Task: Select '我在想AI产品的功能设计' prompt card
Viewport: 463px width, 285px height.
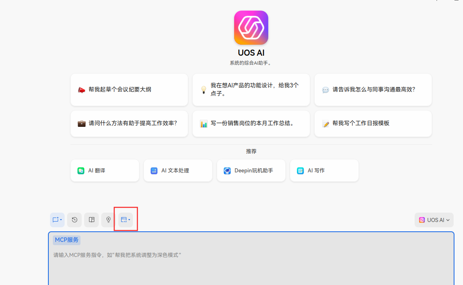Action: point(251,89)
